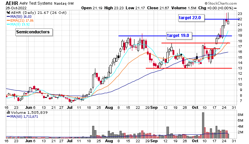The width and height of the screenshot is (249, 144).
Task: Click the AEHR (Daily) 21.67 legend entry
Action: [x=38, y=12]
